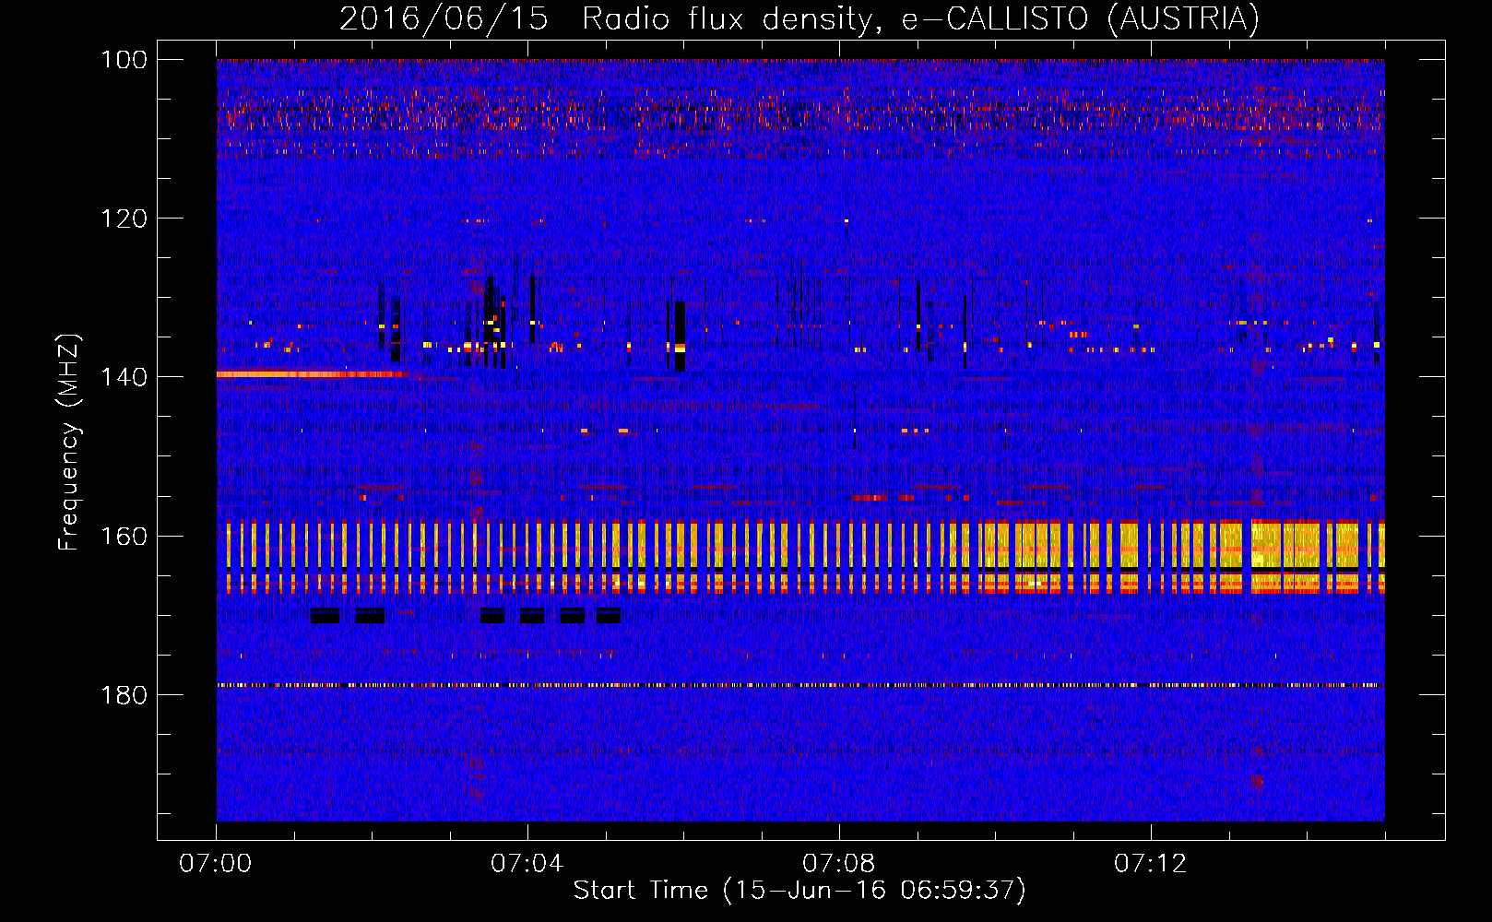Screen dimensions: 1492x922
Task: Click the tall black dropout block near 07:06
Action: [680, 336]
